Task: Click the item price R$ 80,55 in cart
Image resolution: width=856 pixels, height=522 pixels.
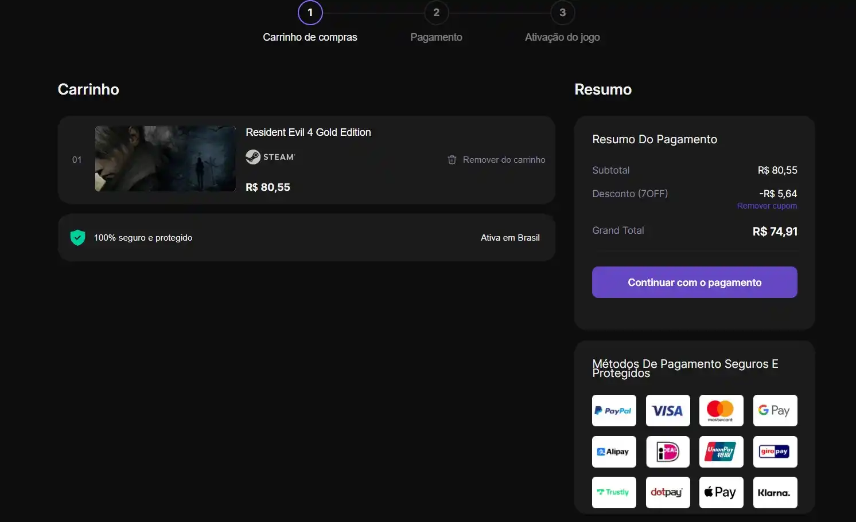Action: tap(268, 187)
